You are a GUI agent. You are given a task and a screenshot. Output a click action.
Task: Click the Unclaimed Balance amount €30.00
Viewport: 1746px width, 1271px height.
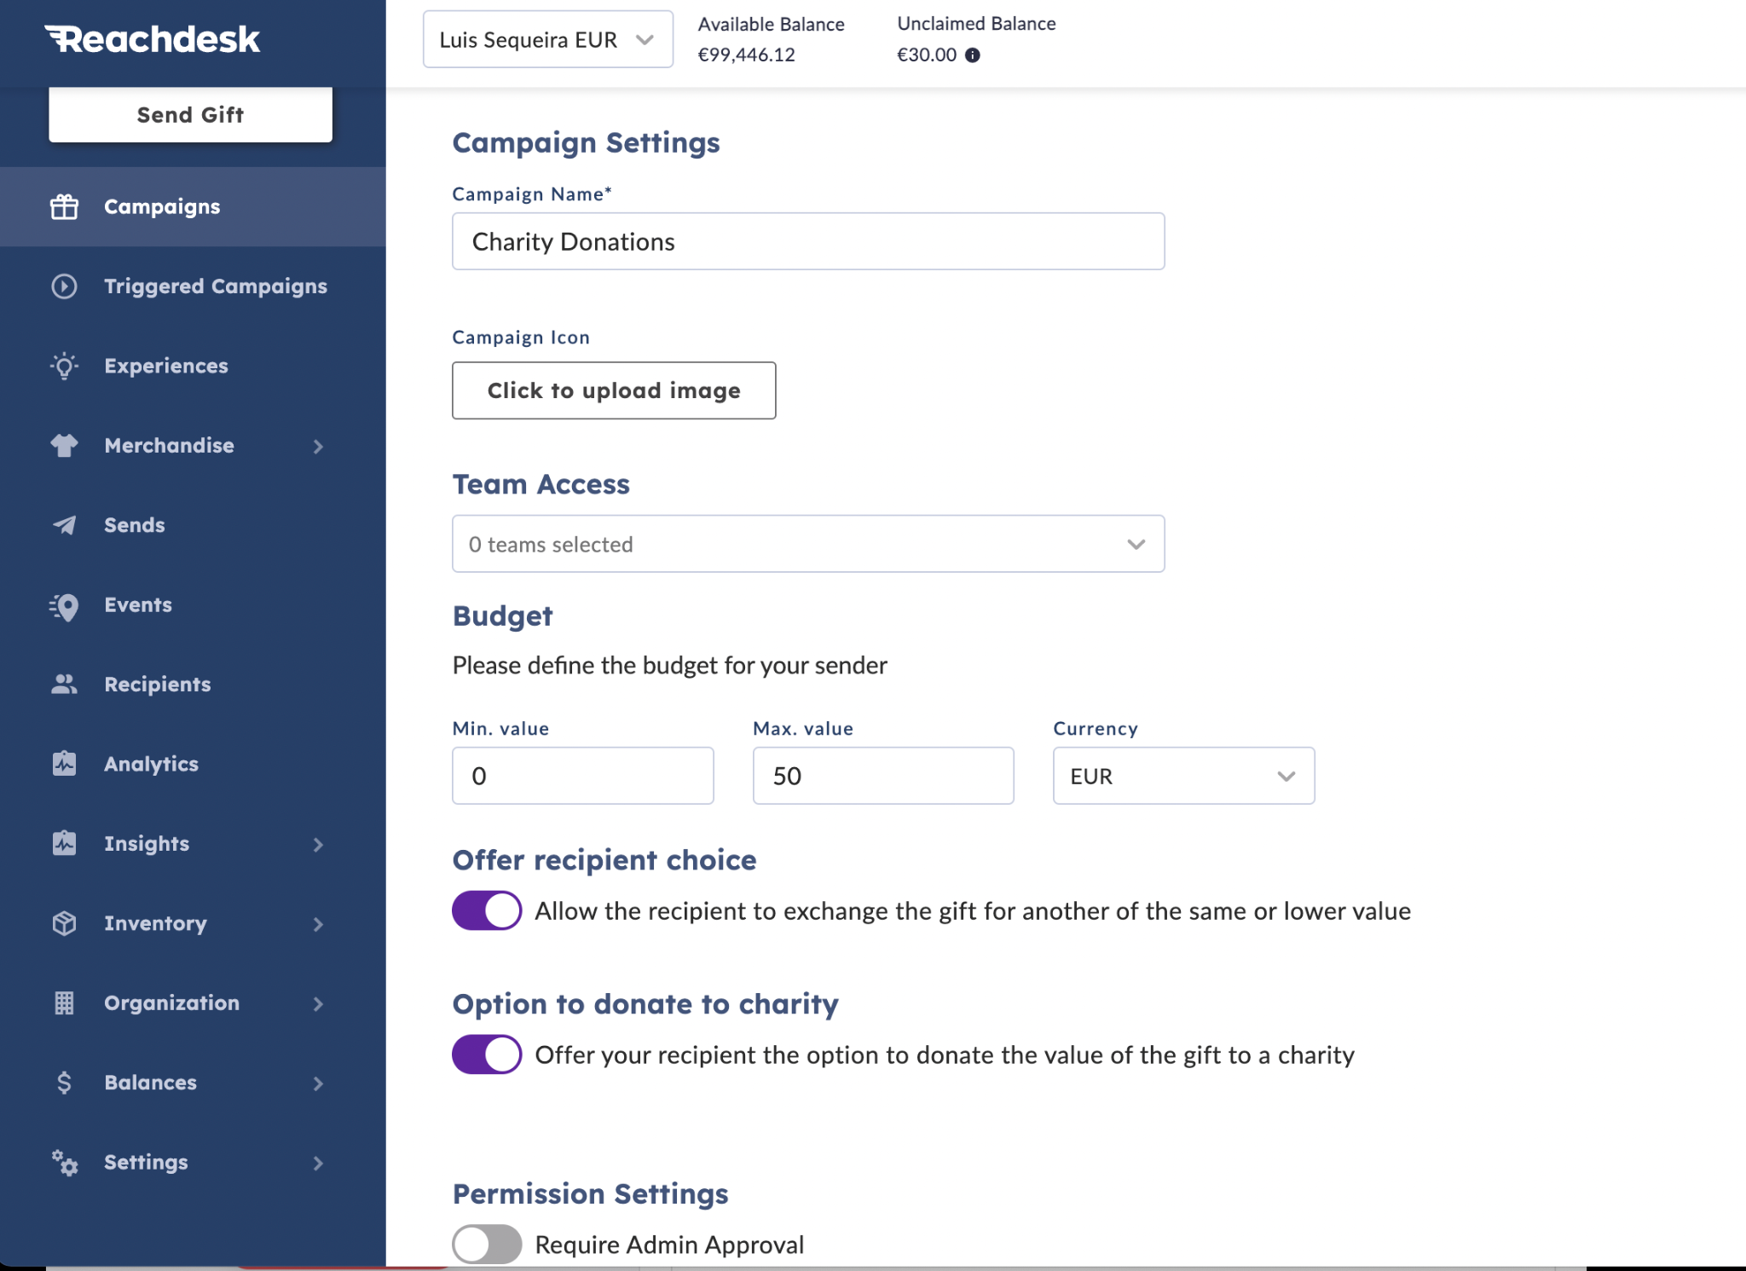pos(927,55)
